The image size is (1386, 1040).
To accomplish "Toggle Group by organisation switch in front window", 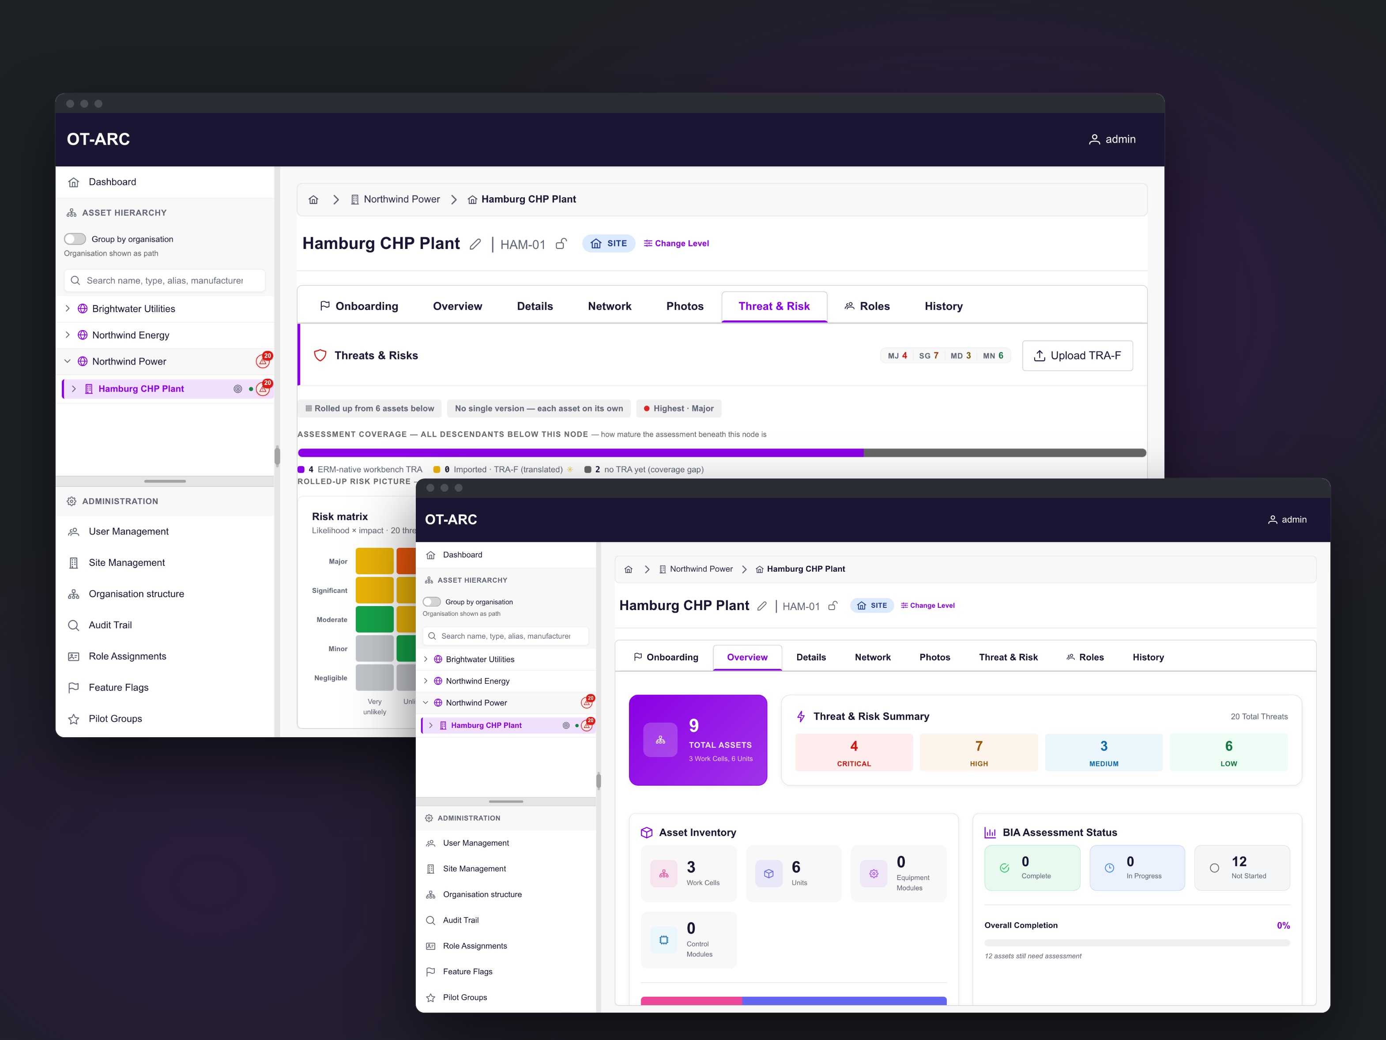I will click(432, 602).
